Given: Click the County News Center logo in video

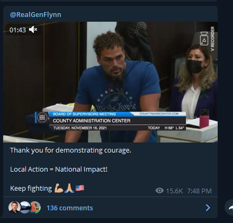Looking at the screenshot, I should (x=42, y=118).
